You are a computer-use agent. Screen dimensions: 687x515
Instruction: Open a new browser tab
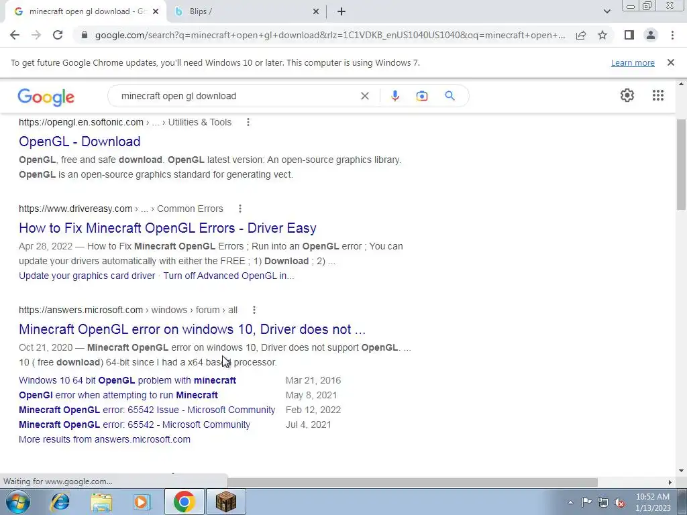[341, 12]
